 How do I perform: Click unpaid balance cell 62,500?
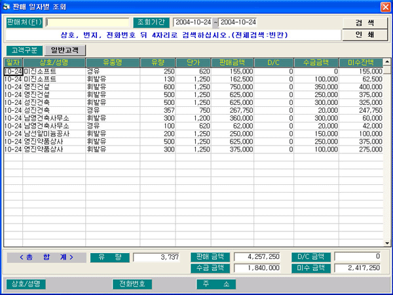point(361,79)
